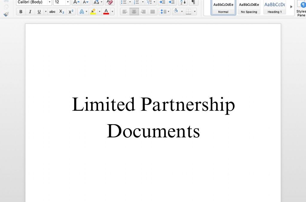Click the Change Case Aa icon
The image size is (306, 202).
pyautogui.click(x=97, y=2)
